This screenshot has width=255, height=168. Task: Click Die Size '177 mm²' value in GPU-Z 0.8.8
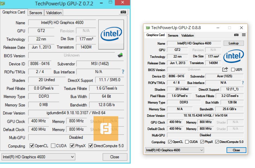[x=213, y=57]
